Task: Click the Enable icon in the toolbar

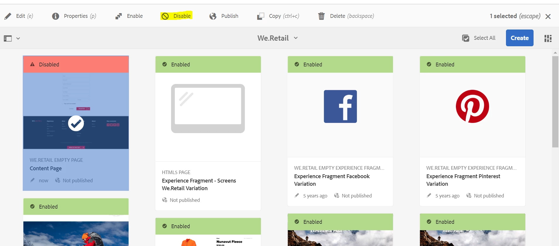Action: [x=118, y=16]
